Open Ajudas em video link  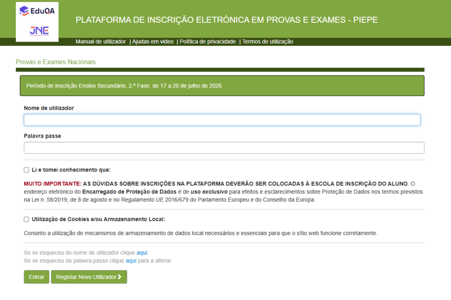(x=153, y=42)
